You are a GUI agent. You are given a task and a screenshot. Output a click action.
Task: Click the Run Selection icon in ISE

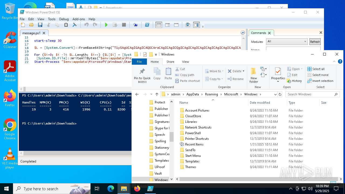(115, 25)
